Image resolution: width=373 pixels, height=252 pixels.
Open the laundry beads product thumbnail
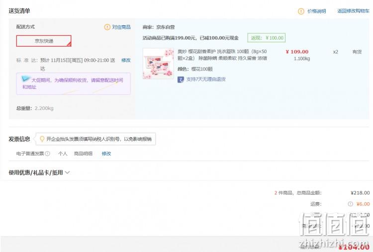click(x=158, y=64)
